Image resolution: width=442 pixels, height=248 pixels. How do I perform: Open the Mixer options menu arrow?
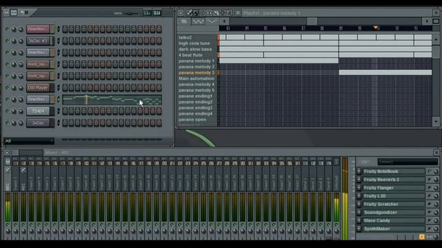point(7,152)
